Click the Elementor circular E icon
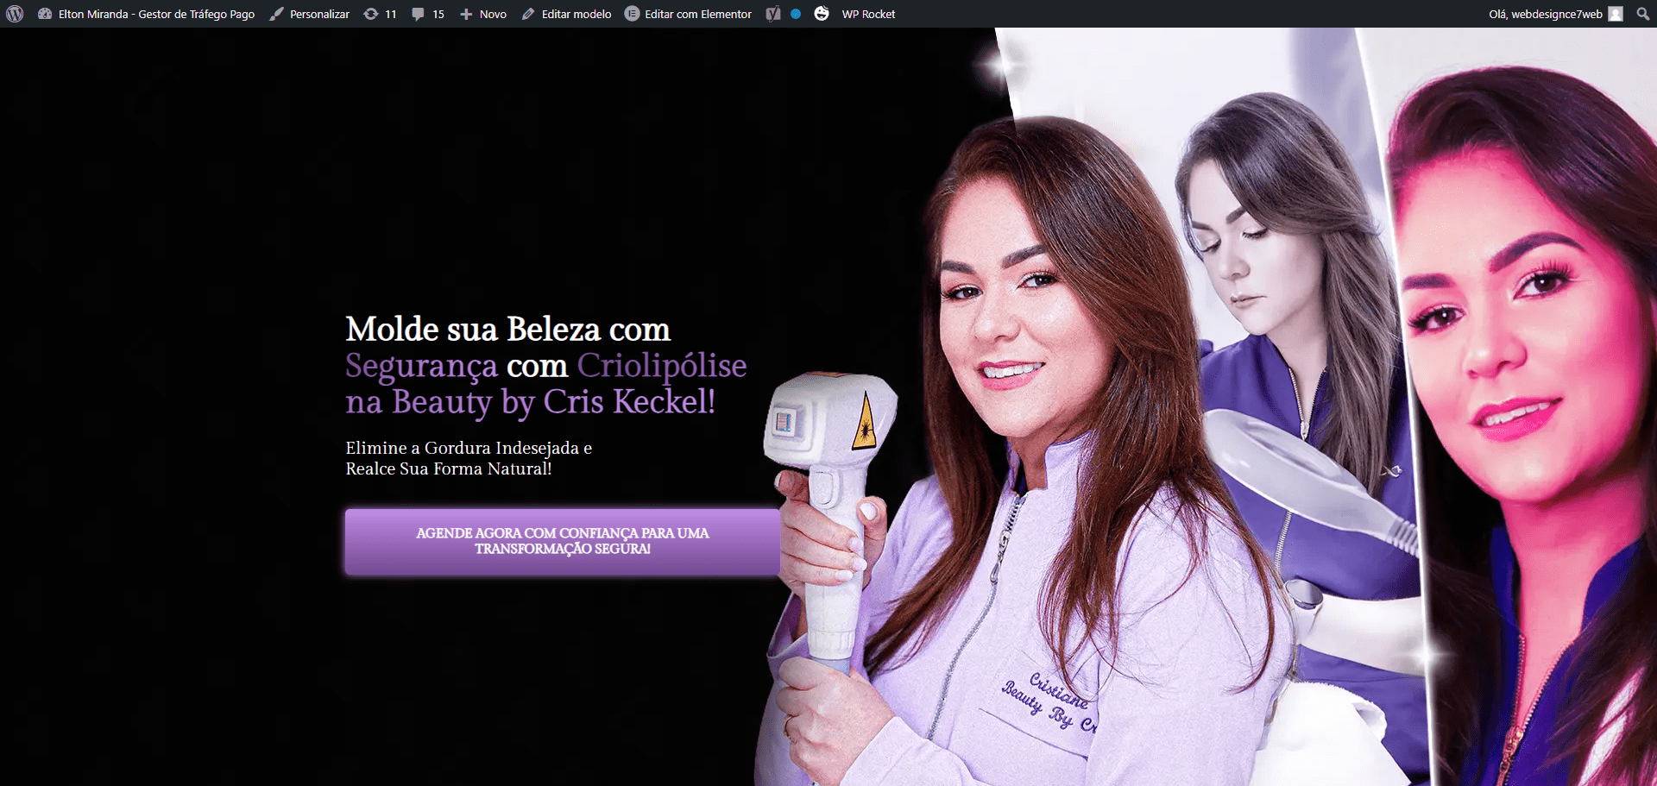The image size is (1657, 786). click(x=632, y=14)
